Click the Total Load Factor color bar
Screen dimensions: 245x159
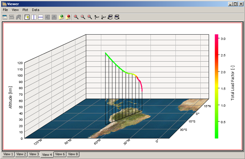pyautogui.click(x=216, y=86)
